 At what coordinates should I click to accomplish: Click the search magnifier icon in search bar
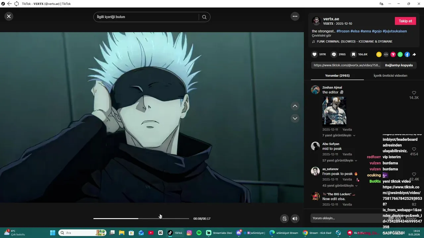point(204,17)
